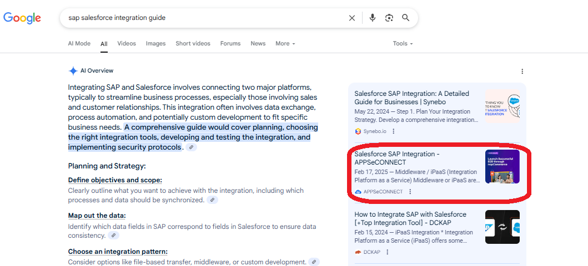Viewport: 588px width, 266px height.
Task: Clear the search box with the X icon
Action: (x=352, y=18)
